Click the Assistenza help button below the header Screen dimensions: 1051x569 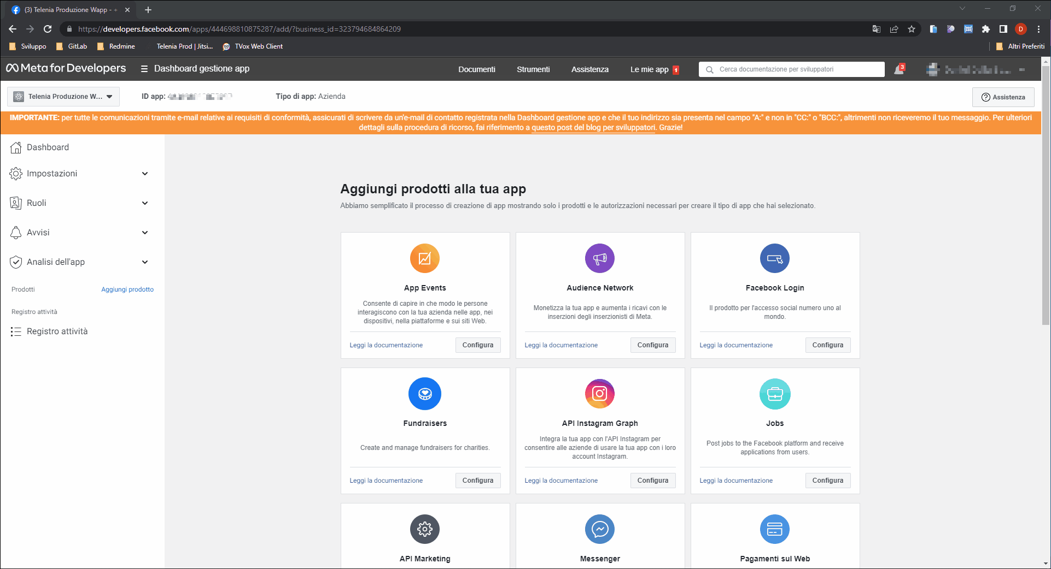pyautogui.click(x=1003, y=97)
